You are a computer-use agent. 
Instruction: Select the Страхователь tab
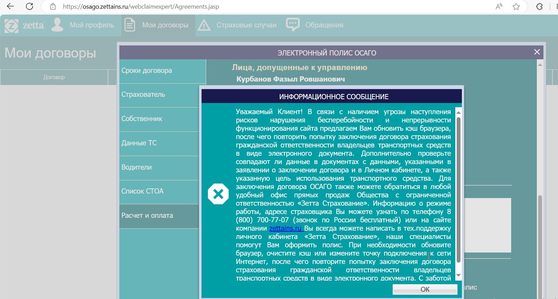(x=159, y=95)
